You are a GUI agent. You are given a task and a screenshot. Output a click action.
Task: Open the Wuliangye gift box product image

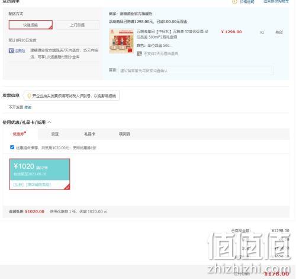pos(121,41)
